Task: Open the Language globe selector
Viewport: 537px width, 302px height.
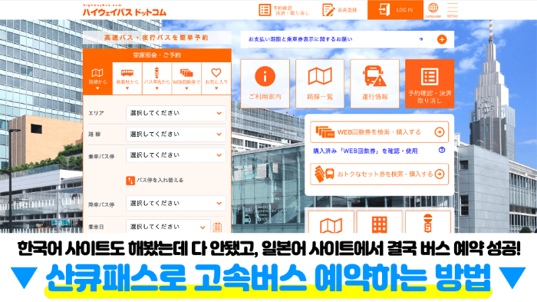Action: (x=433, y=10)
